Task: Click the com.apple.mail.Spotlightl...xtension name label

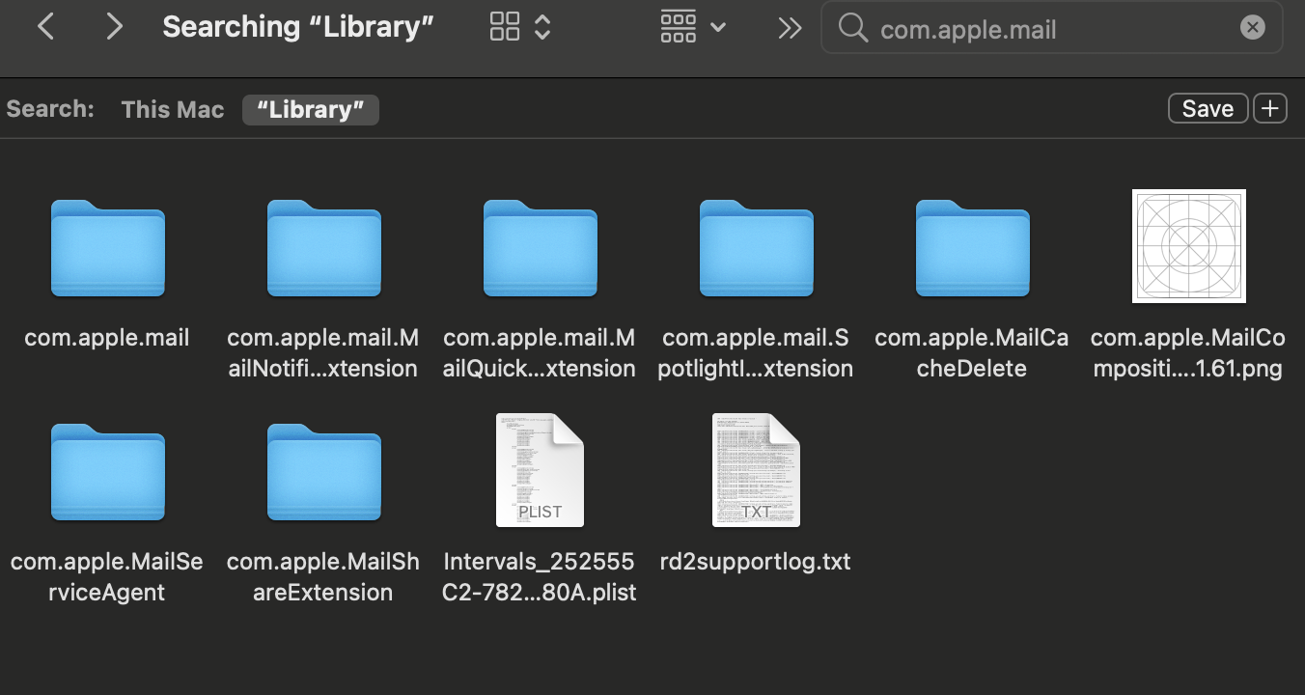Action: [x=758, y=353]
